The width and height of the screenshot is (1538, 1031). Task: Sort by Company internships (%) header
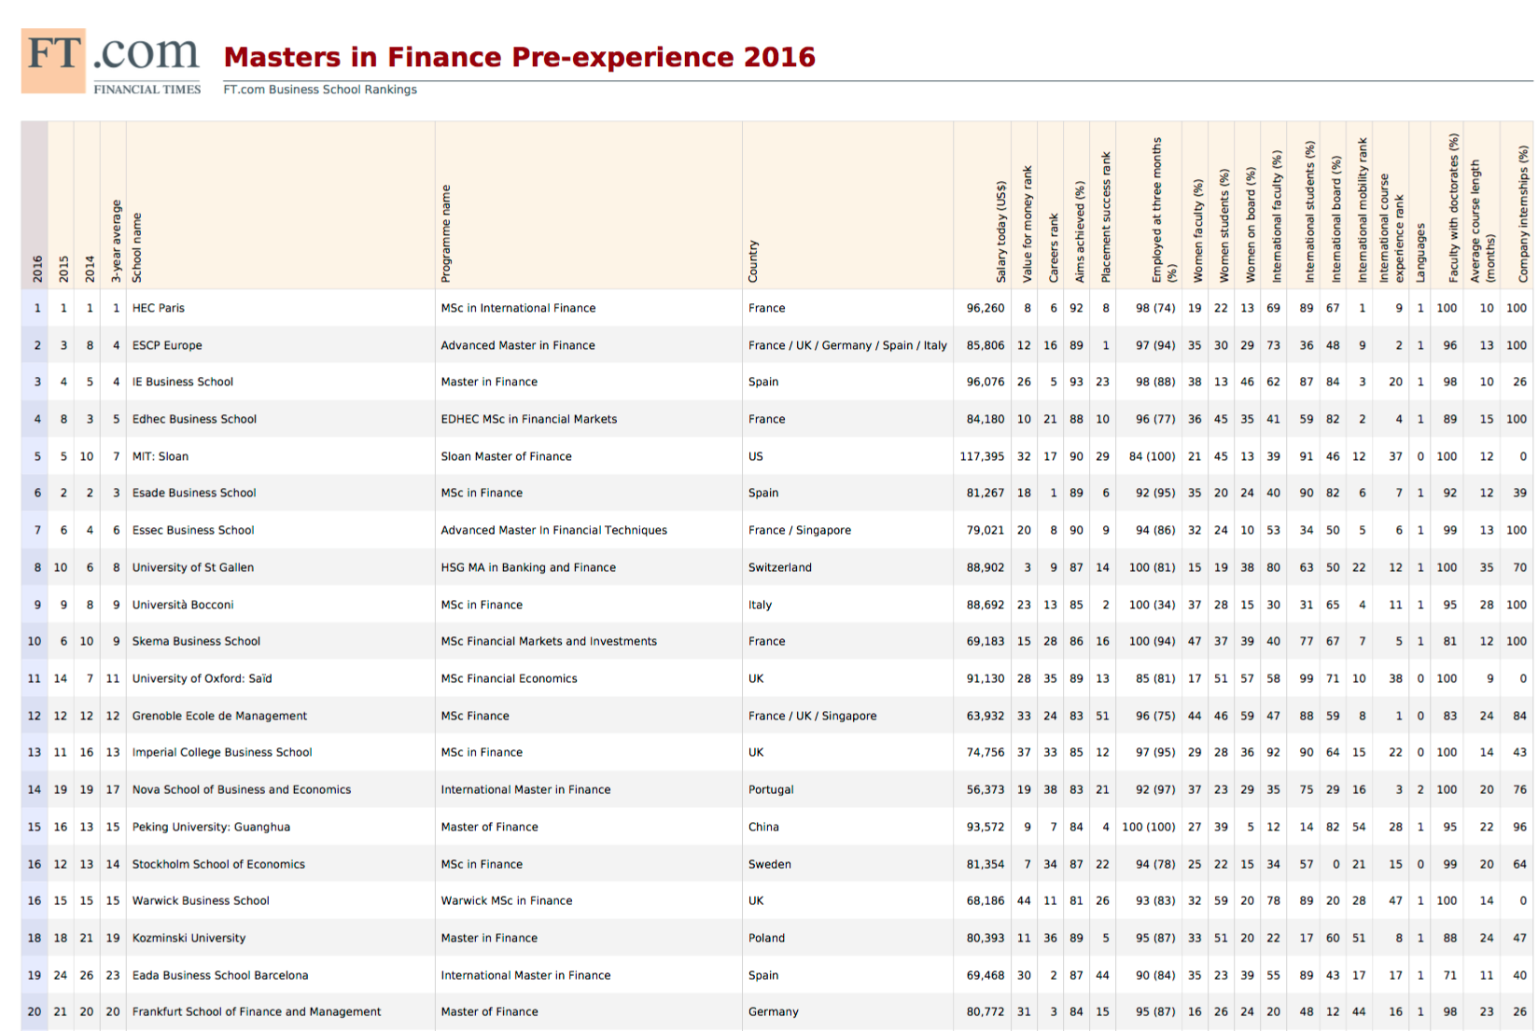(x=1523, y=214)
